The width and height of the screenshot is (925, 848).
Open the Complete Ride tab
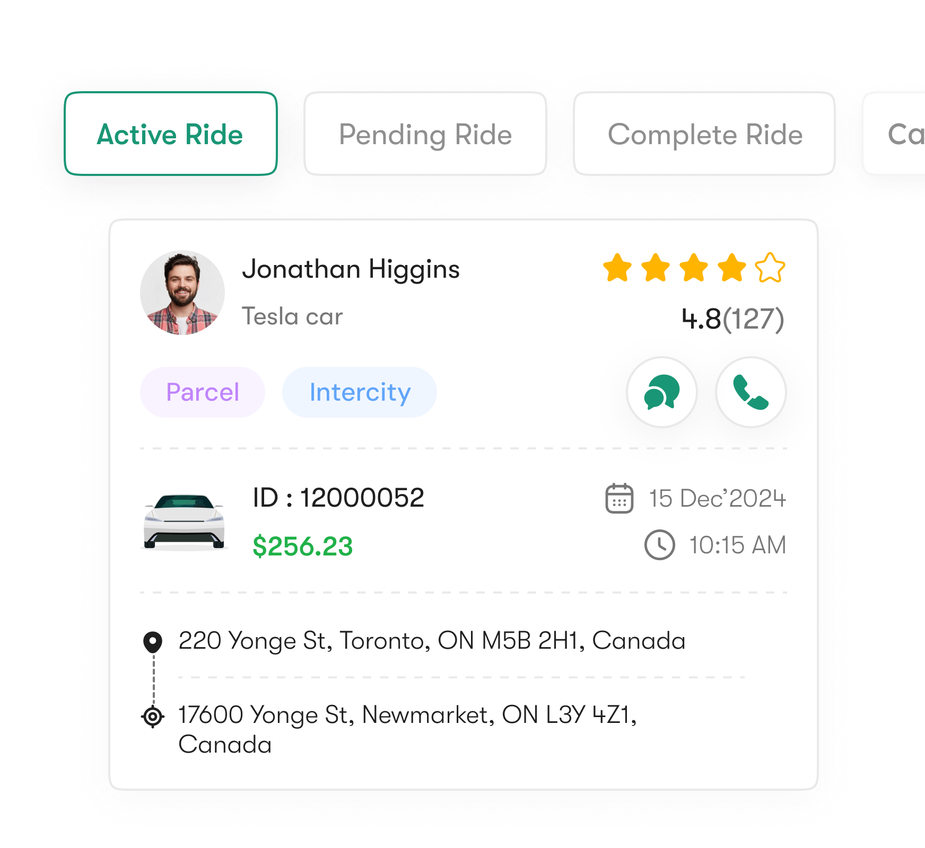[704, 134]
